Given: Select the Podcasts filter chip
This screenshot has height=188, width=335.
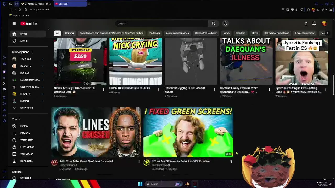Looking at the screenshot, I should click(155, 33).
